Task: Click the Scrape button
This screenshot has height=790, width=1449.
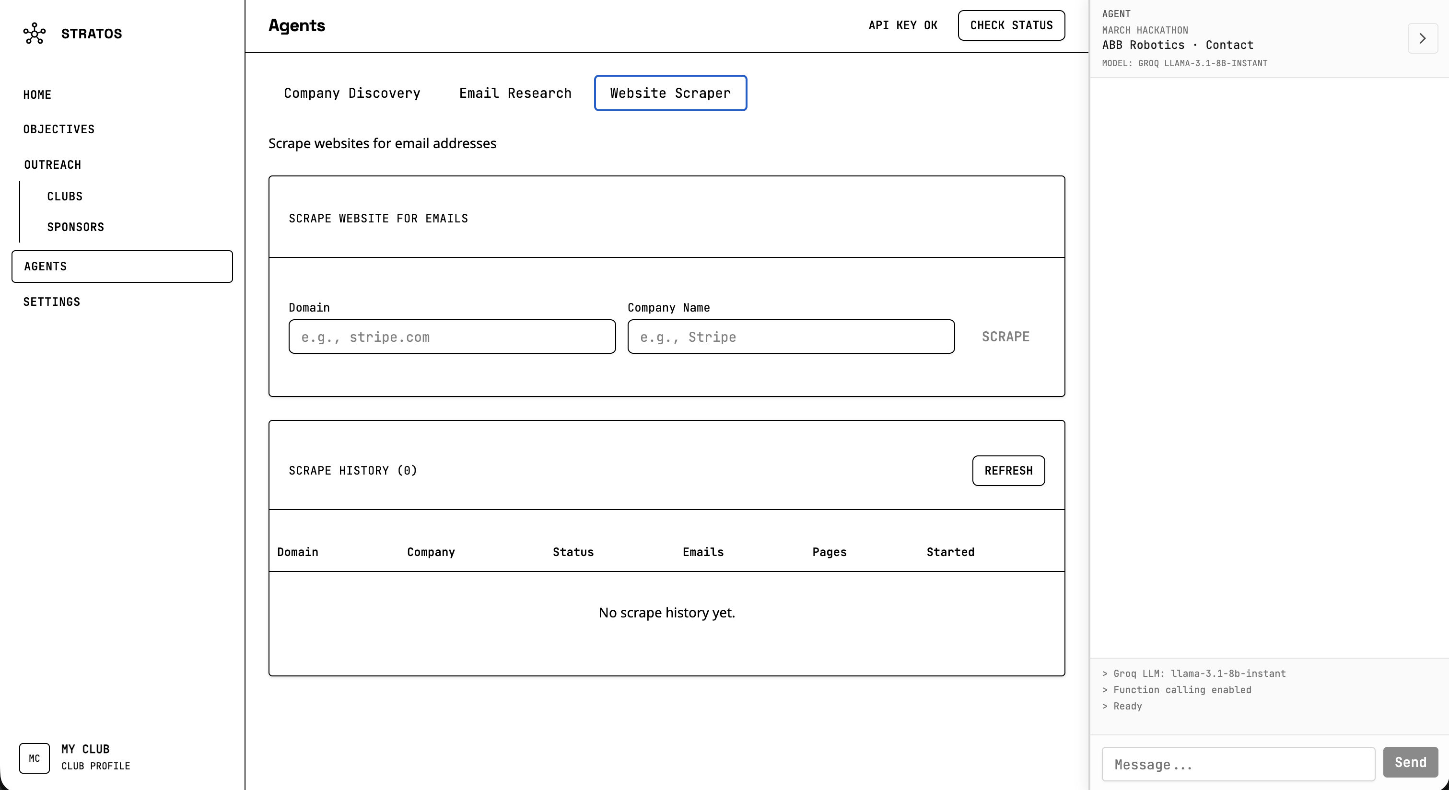Action: tap(1005, 337)
